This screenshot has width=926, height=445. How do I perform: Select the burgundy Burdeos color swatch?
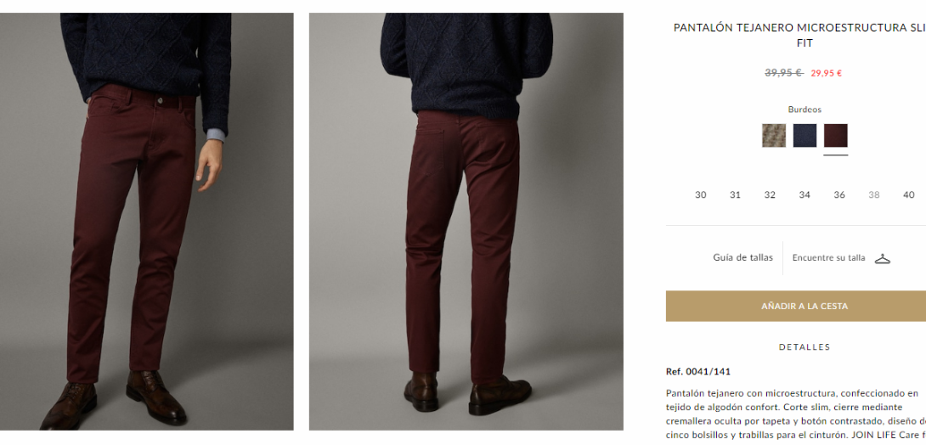tap(836, 136)
